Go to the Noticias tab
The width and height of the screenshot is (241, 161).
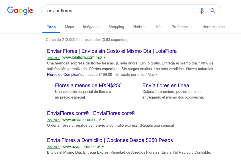pyautogui.click(x=140, y=27)
